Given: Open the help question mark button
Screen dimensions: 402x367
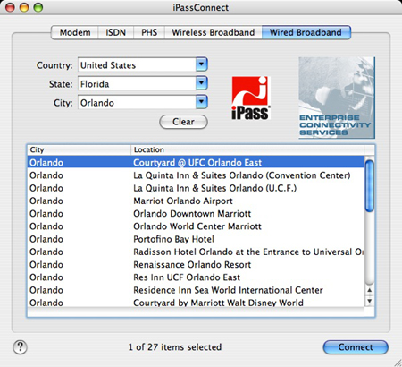Looking at the screenshot, I should [x=21, y=347].
